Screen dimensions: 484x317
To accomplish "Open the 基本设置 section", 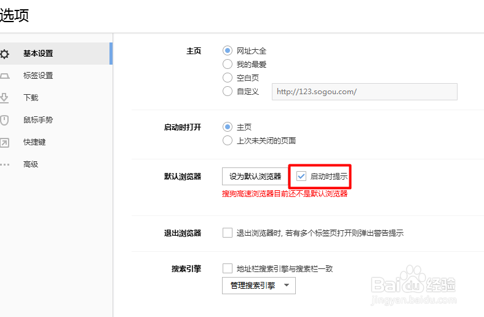I will tap(55, 54).
